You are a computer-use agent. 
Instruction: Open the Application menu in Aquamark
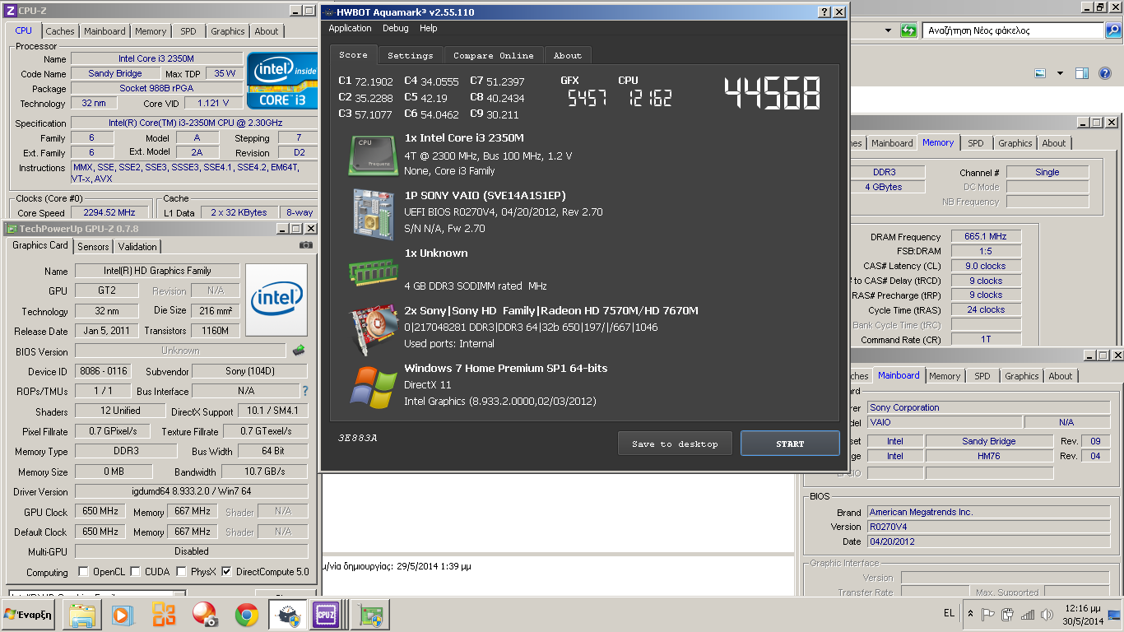(x=350, y=28)
